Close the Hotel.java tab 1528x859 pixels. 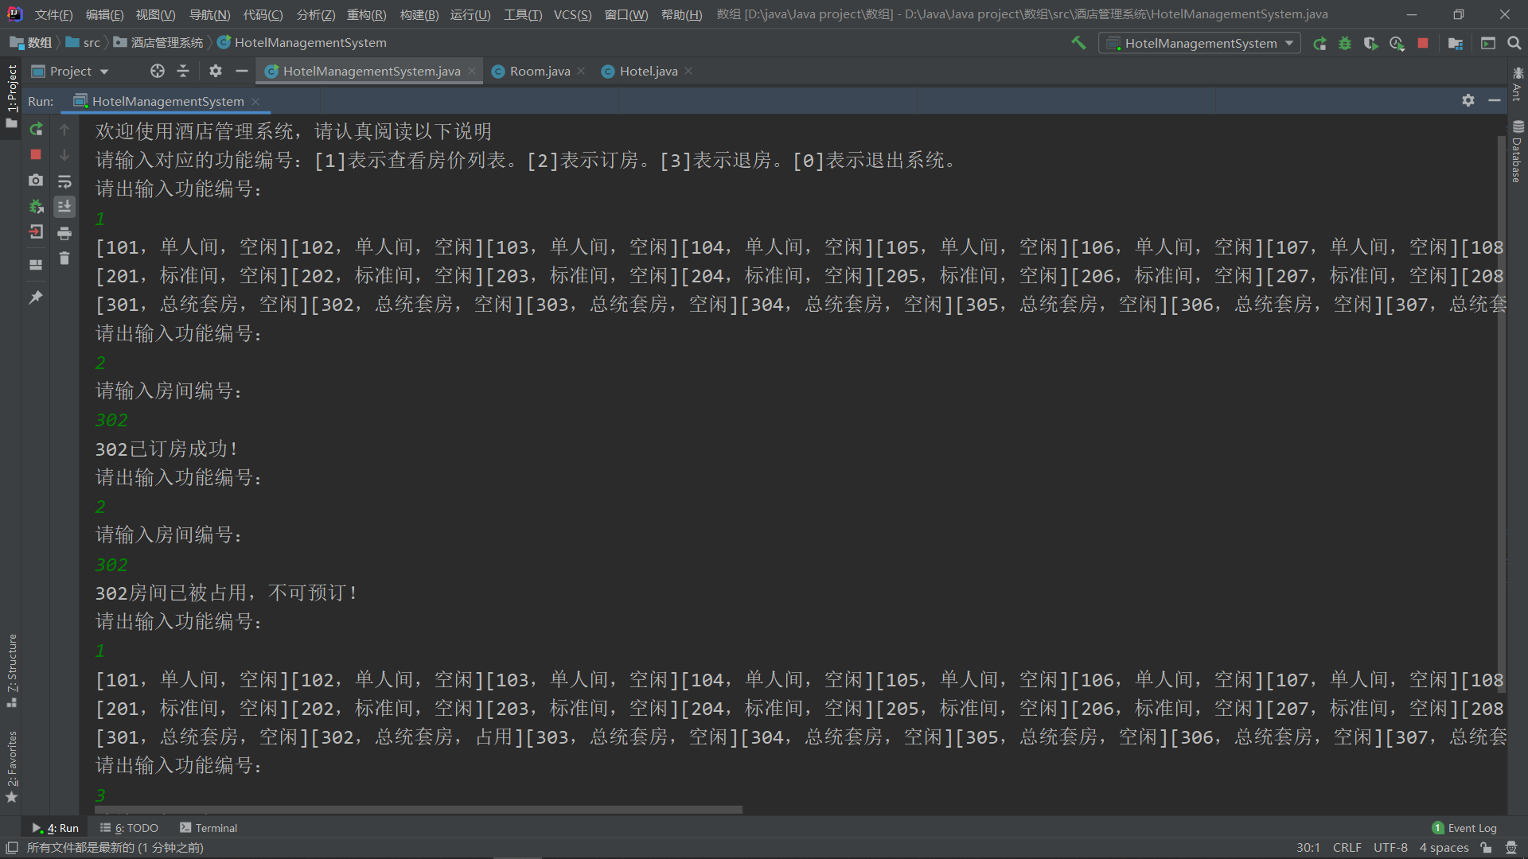click(x=688, y=71)
